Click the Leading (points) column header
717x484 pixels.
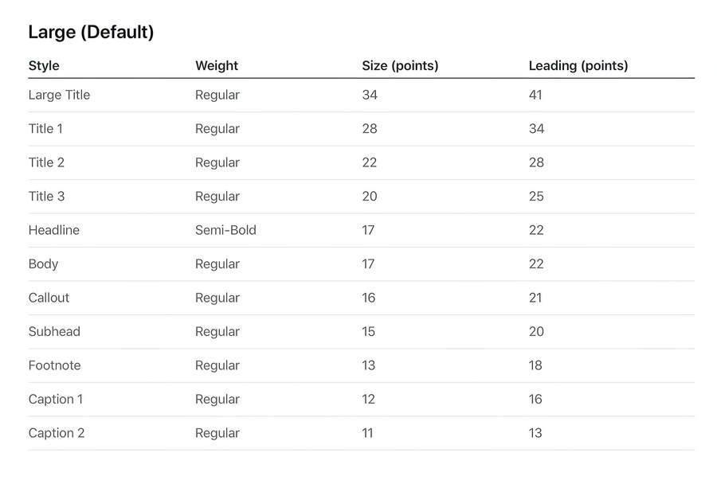coord(578,66)
